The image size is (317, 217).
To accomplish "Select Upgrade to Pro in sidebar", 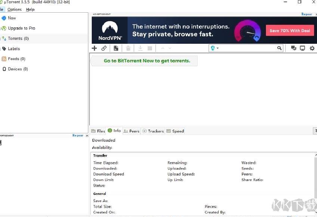I will (21, 28).
